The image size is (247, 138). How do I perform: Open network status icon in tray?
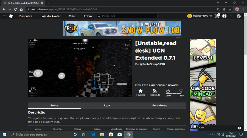(x=223, y=134)
